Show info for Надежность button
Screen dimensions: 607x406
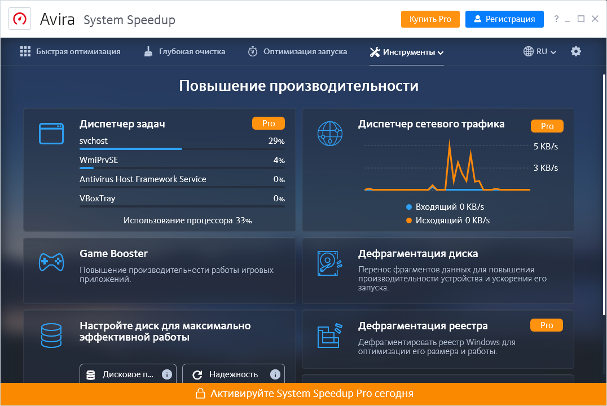click(275, 374)
